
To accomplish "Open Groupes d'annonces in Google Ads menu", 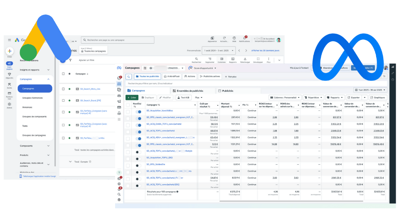I will 32,98.
